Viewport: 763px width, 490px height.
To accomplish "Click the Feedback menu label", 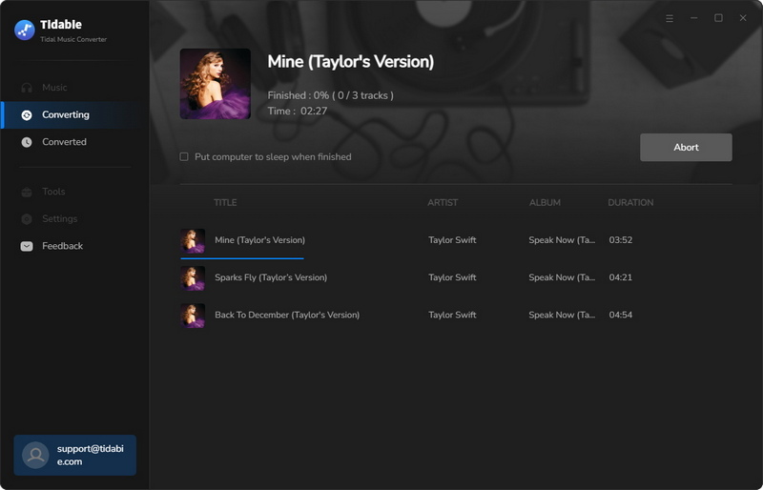I will click(62, 246).
